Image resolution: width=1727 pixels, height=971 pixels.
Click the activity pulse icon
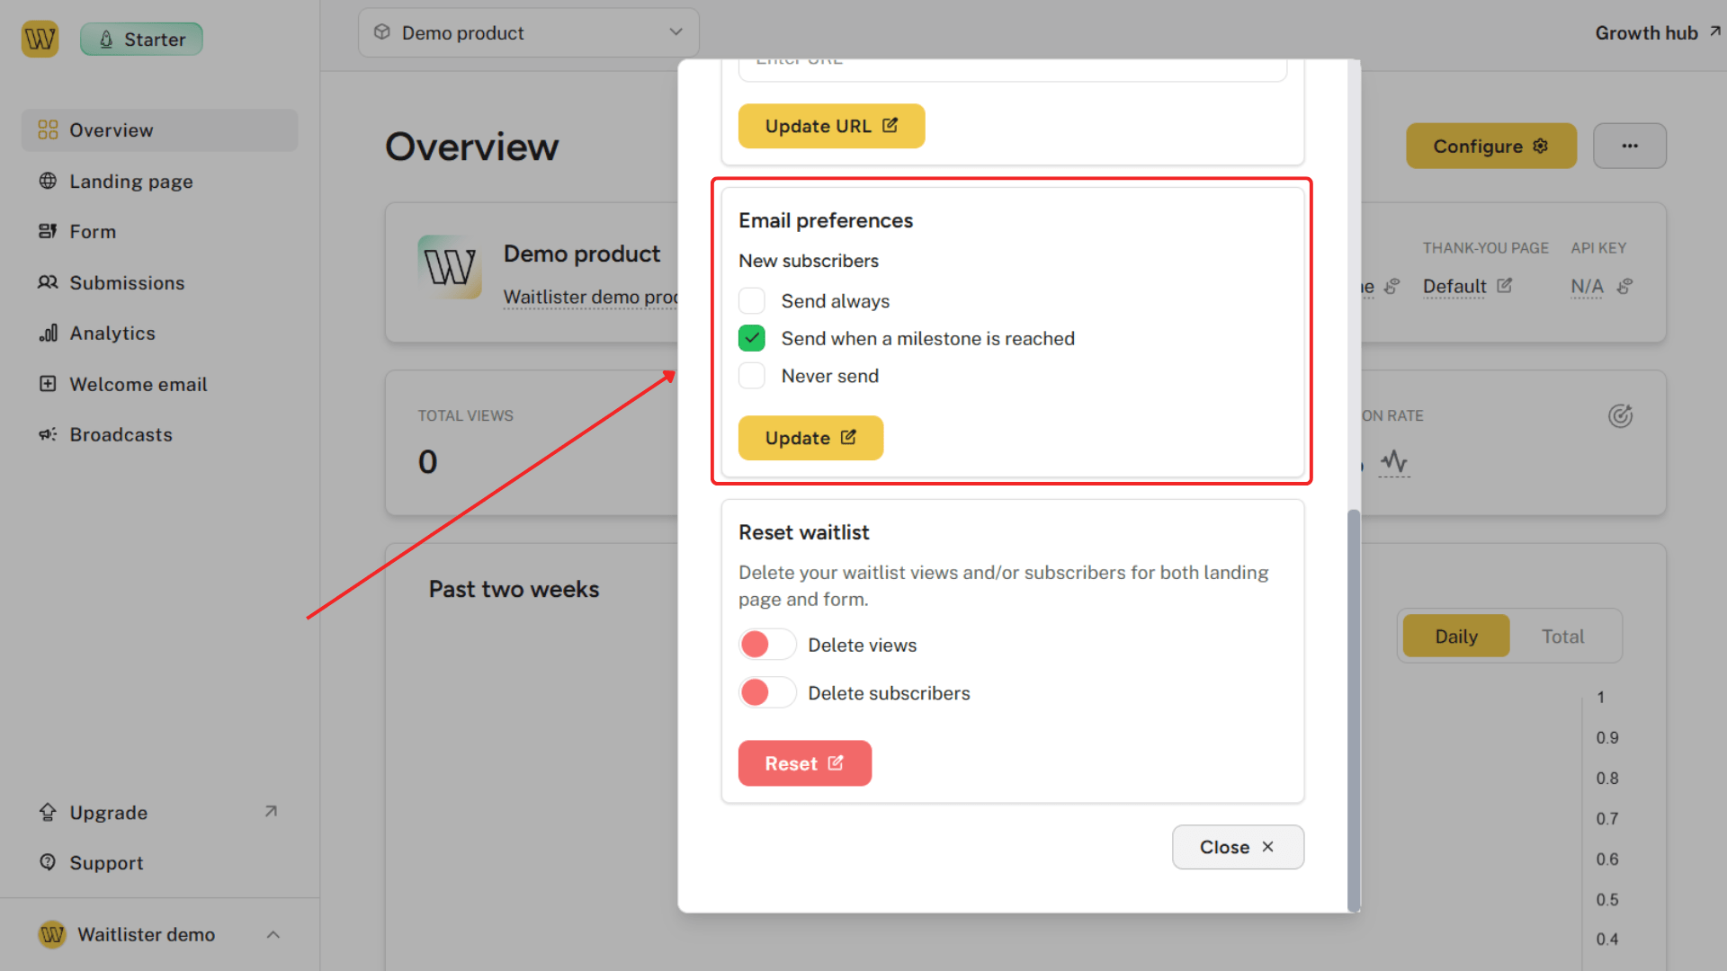point(1394,462)
